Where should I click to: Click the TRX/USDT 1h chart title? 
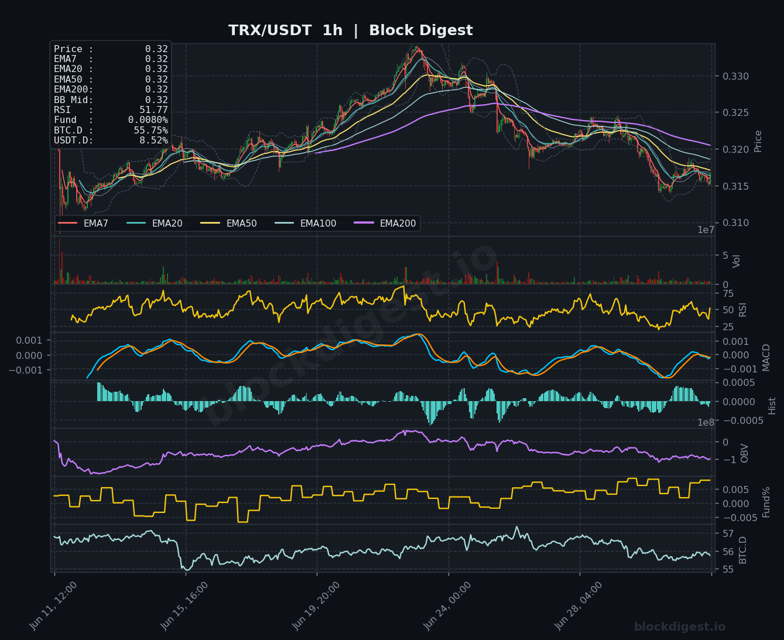350,30
